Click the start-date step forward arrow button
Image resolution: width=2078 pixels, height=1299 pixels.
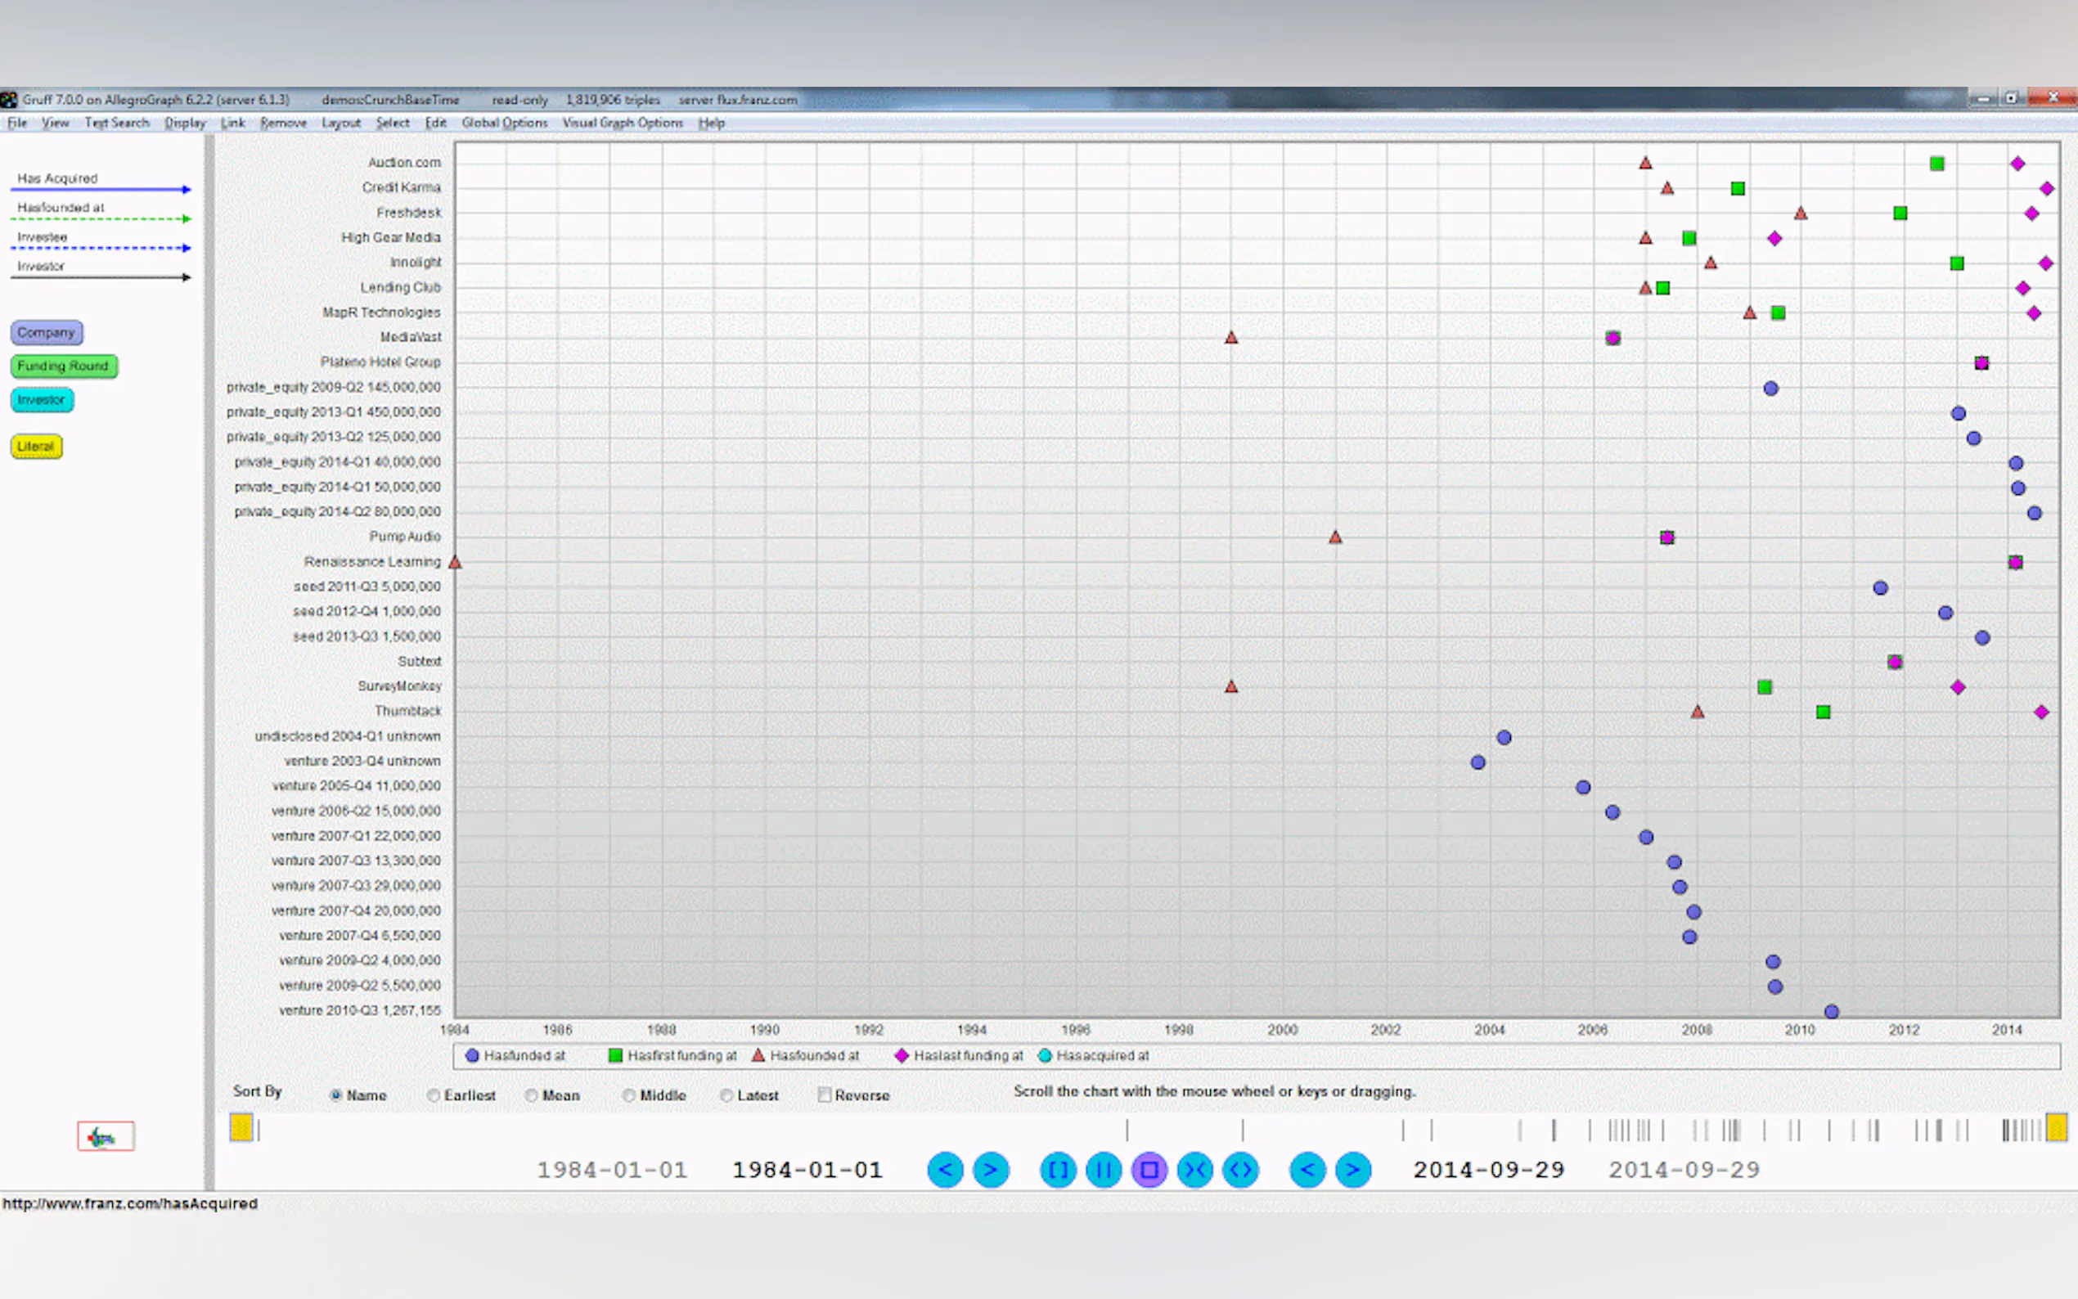(991, 1169)
